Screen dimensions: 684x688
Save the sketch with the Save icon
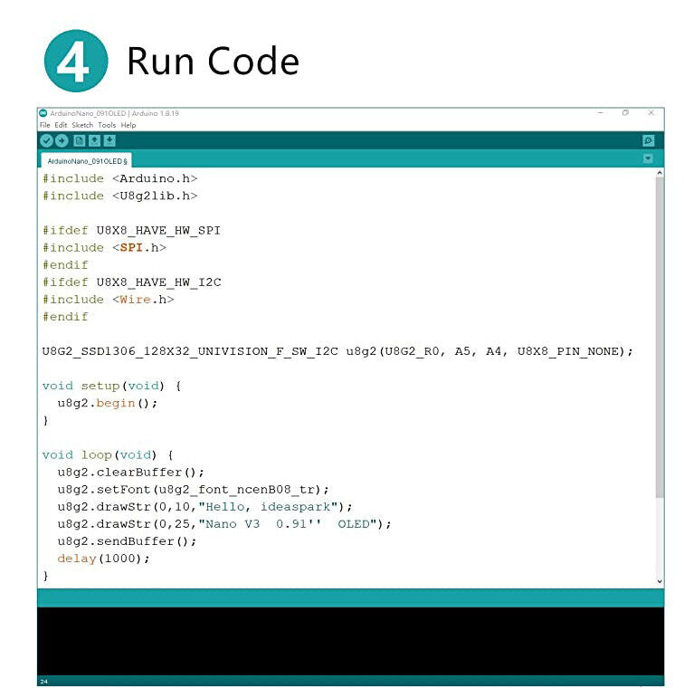[x=109, y=140]
